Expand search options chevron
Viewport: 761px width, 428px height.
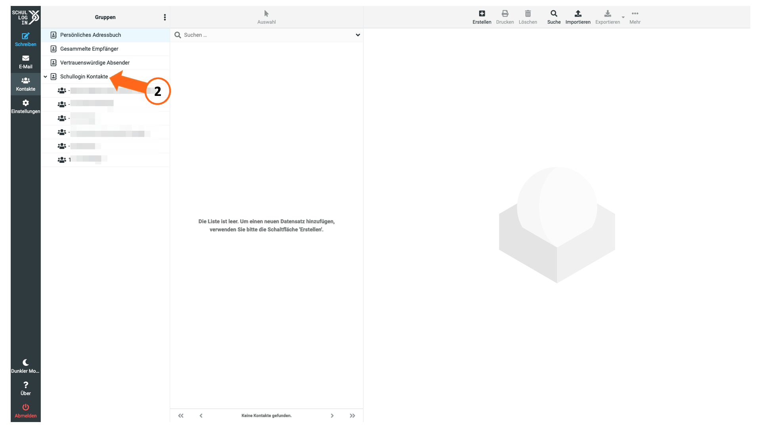pyautogui.click(x=358, y=35)
